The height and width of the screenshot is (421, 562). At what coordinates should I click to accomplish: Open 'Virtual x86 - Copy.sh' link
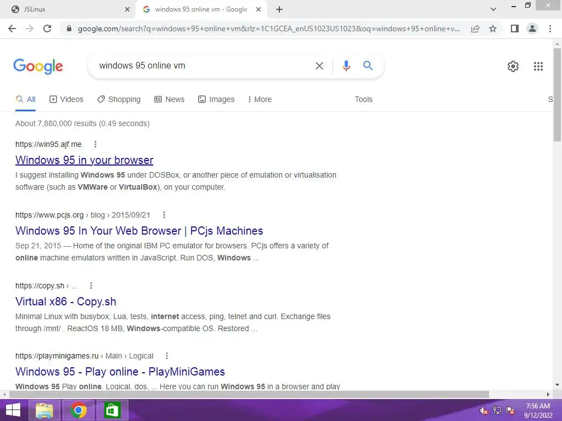66,302
